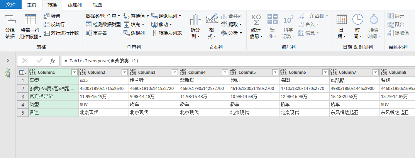Click the Transpose (转置) button
The width and height of the screenshot is (415, 158).
click(52, 16)
